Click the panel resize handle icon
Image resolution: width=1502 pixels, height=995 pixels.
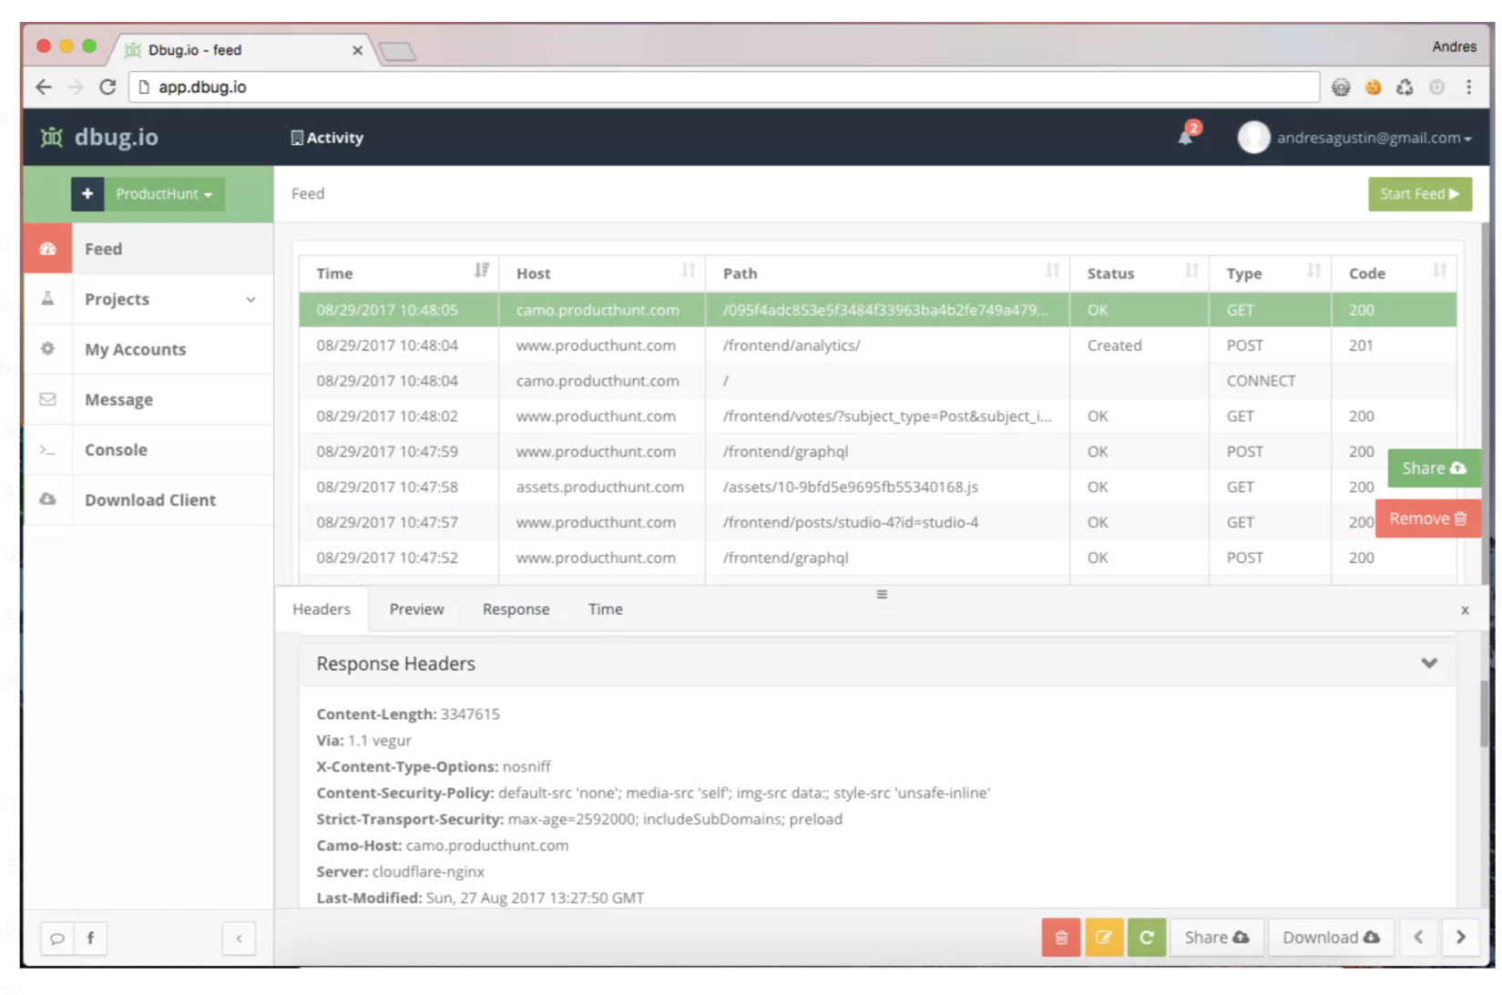[882, 594]
